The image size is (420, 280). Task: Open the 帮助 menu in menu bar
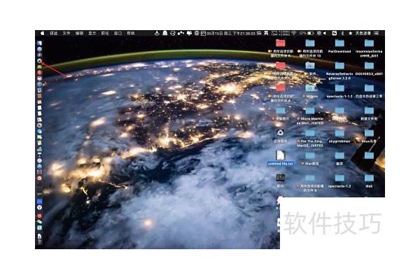tap(131, 33)
